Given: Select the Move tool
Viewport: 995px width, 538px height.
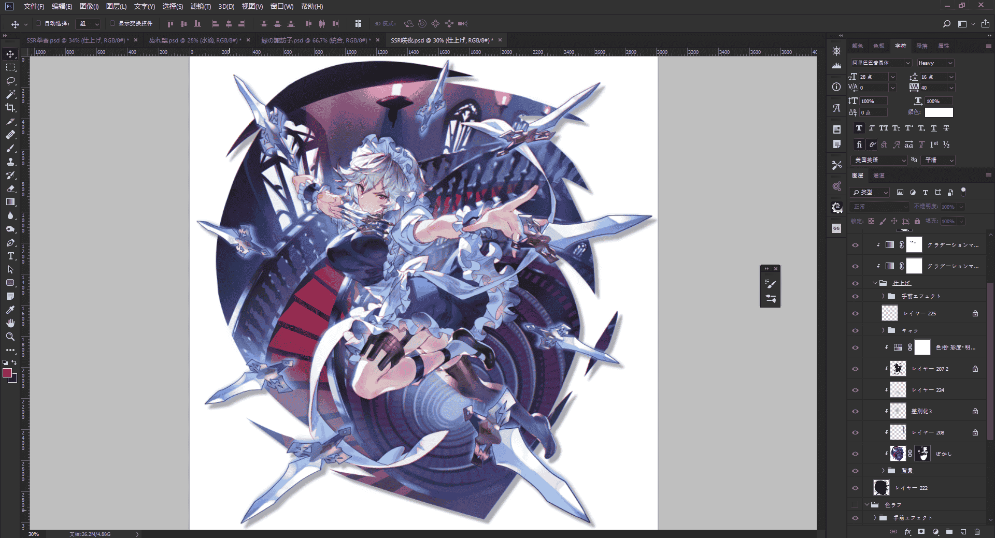Looking at the screenshot, I should coord(10,54).
